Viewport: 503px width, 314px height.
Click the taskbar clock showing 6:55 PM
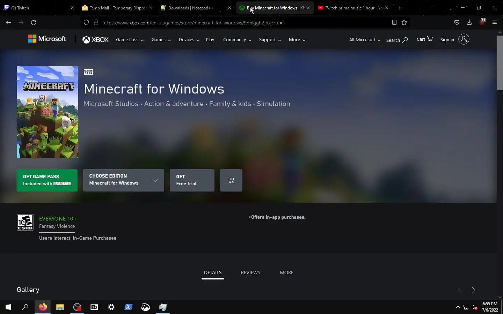point(490,307)
